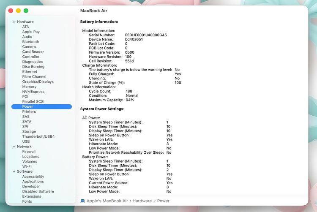
Task: Click the serial number F5DHF8001J40000G45
Action: [146, 35]
